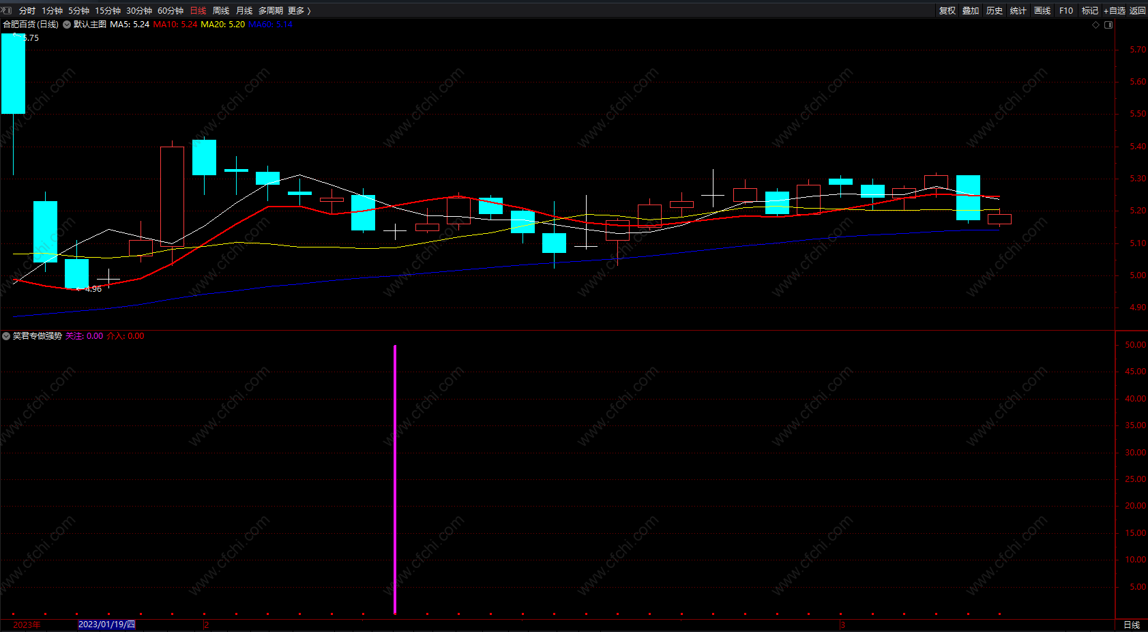Viewport: 1148px width, 632px height.
Task: Click the 日线 label at bottom-right corner
Action: [1132, 625]
